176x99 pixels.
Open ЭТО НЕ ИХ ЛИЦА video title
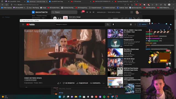(129, 59)
